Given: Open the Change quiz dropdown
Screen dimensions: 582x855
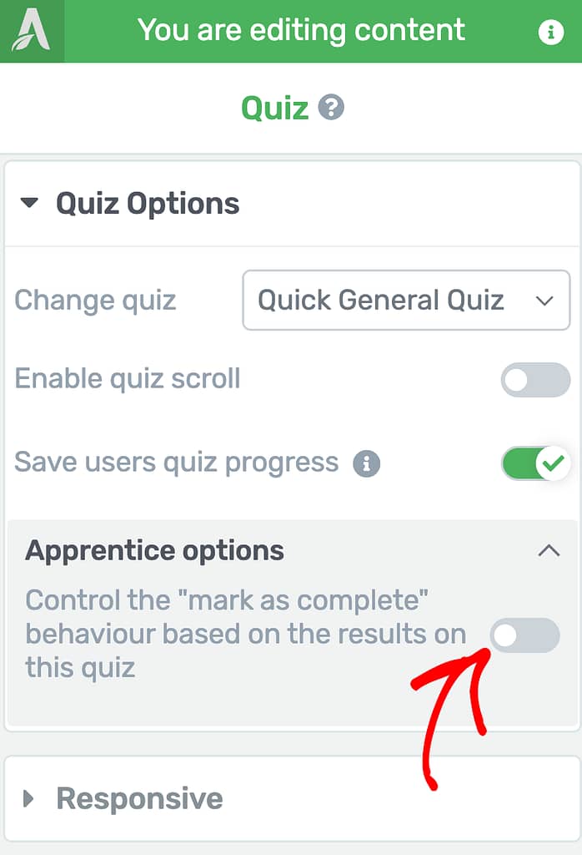Looking at the screenshot, I should click(406, 300).
